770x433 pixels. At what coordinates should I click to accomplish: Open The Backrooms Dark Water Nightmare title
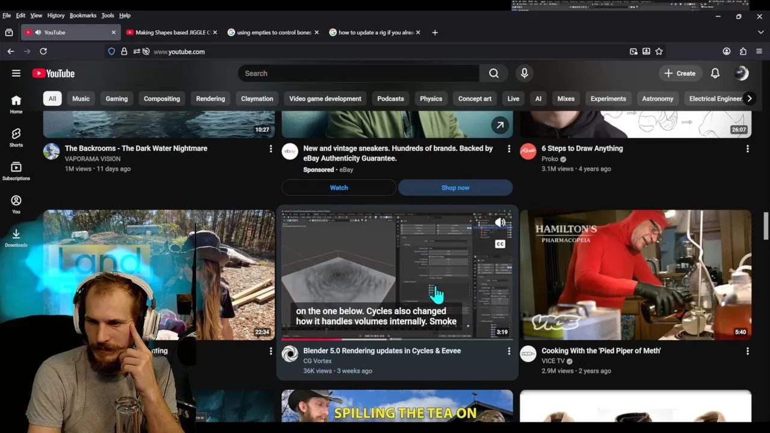136,149
